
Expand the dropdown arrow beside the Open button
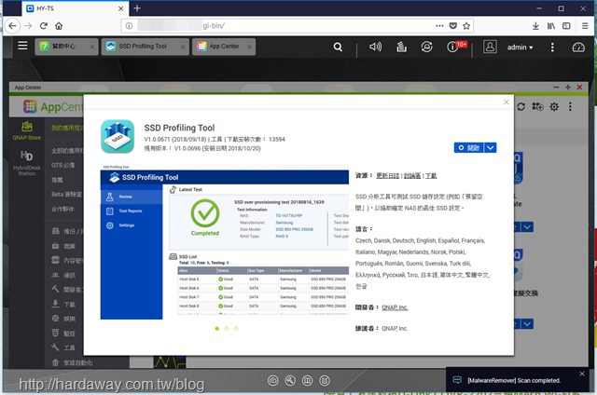click(x=491, y=147)
